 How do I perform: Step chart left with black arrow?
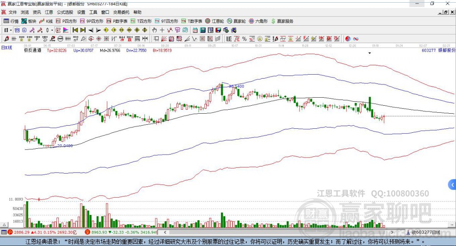(91, 30)
